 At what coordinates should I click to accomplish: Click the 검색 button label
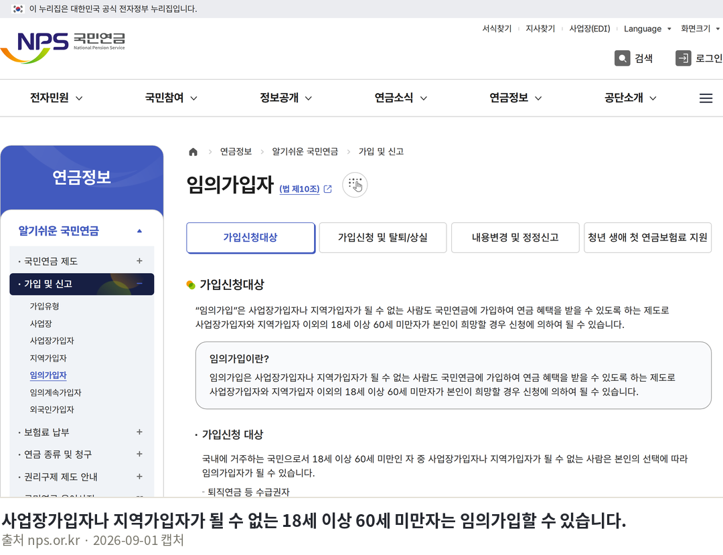(644, 58)
